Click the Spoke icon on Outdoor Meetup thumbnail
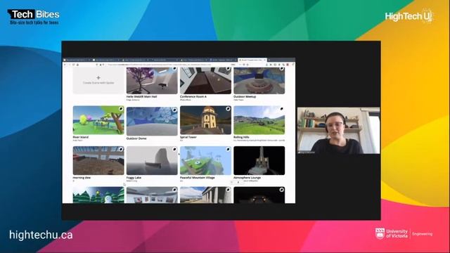This screenshot has width=450, height=253. coord(281,69)
